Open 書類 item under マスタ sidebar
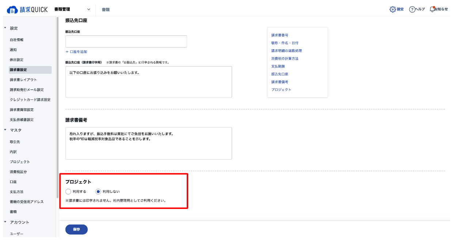The image size is (452, 240). pyautogui.click(x=13, y=212)
